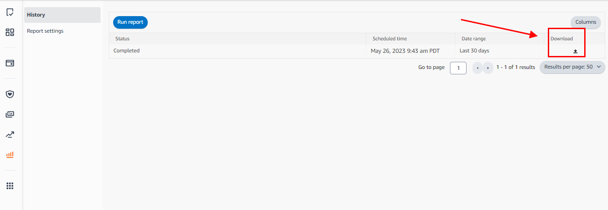Open the image gallery sidebar icon
The width and height of the screenshot is (608, 210).
coord(10,114)
